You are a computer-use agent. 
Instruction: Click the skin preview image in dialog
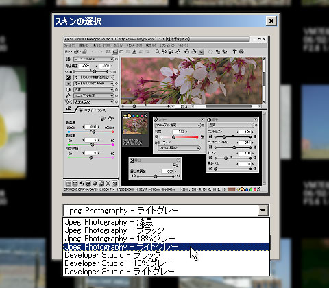[166, 116]
